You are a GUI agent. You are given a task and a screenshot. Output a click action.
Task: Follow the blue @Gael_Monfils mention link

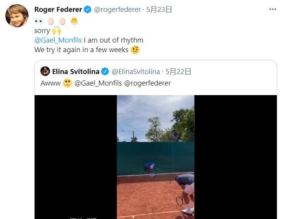(58, 40)
